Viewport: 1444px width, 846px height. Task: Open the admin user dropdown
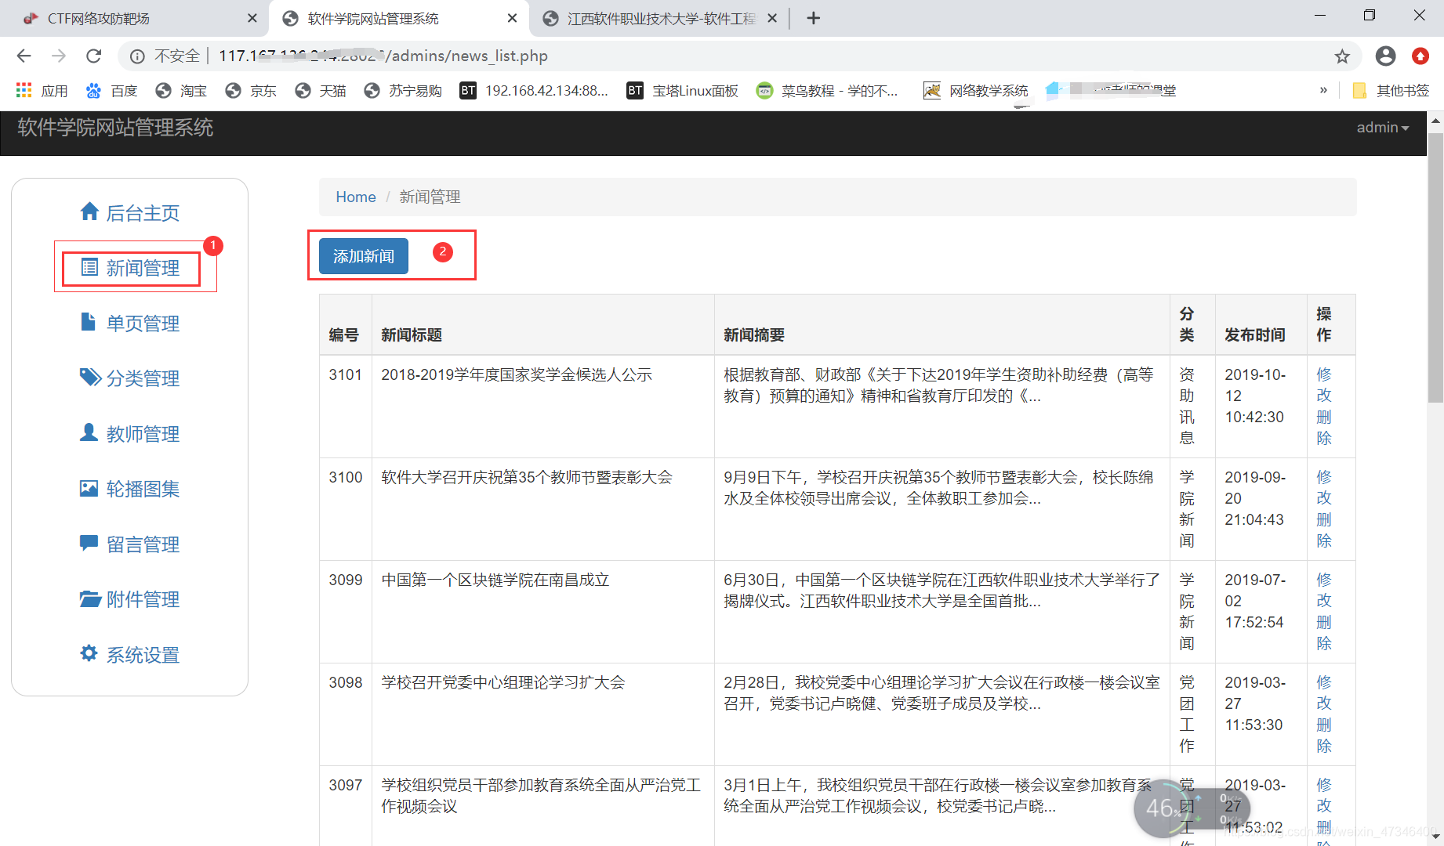[1382, 127]
